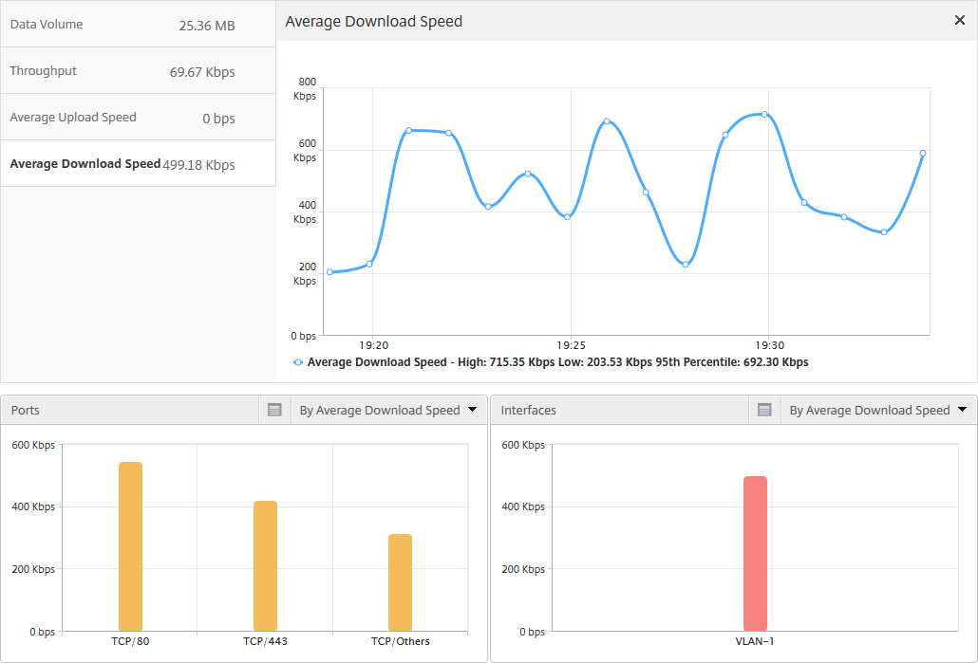
Task: Click the last data point on the line
Action: click(x=923, y=153)
